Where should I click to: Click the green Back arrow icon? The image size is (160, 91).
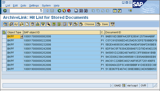(x=59, y=11)
